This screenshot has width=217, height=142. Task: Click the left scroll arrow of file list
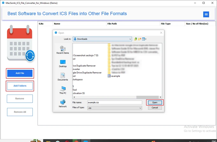click(74, 97)
